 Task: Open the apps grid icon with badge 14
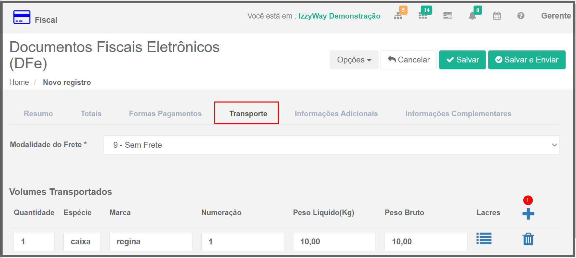[x=422, y=16]
